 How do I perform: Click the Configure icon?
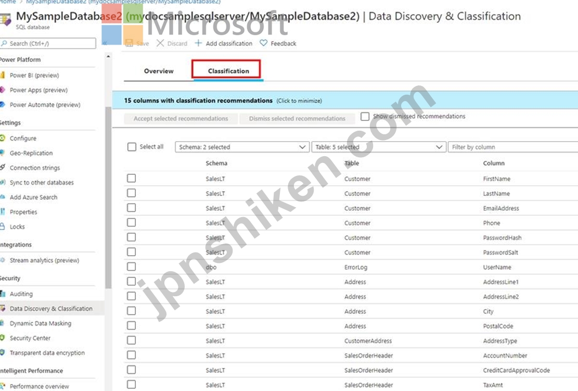pos(2,138)
